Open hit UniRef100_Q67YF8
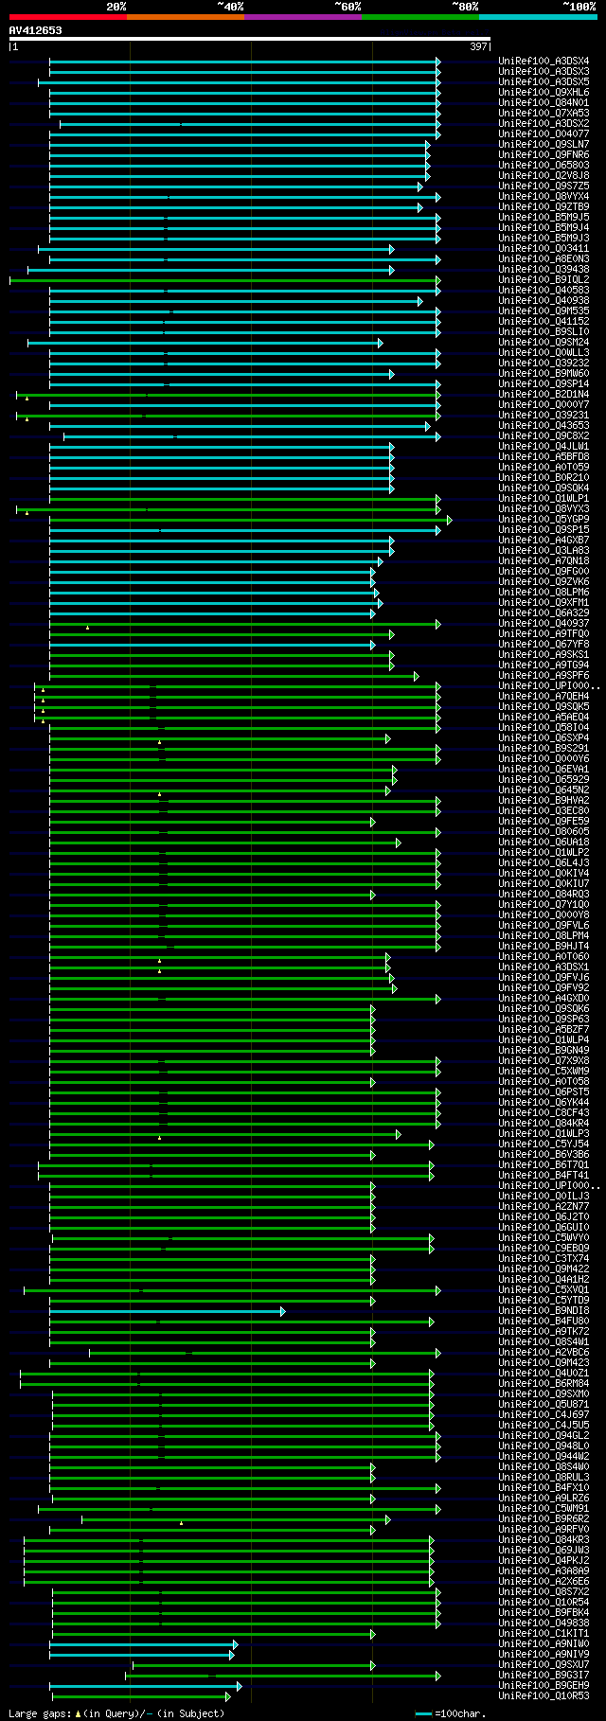Image resolution: width=606 pixels, height=1721 pixels. pos(544,645)
